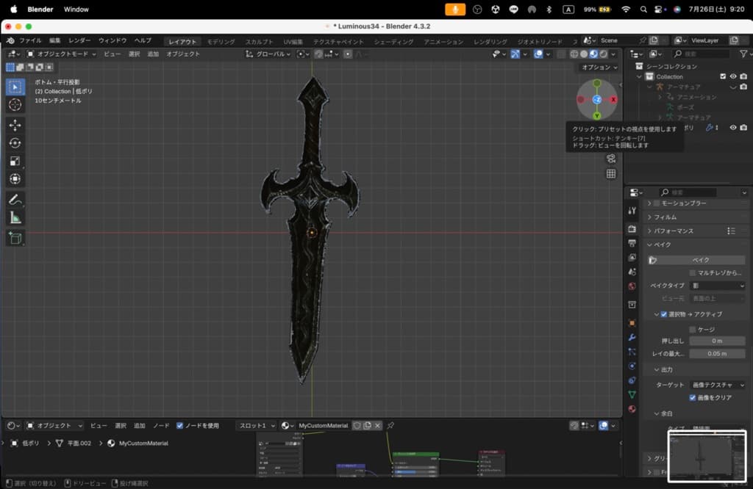Select the Measure ruler tool
The image size is (753, 489).
[15, 217]
